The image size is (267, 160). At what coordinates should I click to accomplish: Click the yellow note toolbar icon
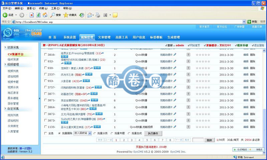pyautogui.click(x=115, y=15)
